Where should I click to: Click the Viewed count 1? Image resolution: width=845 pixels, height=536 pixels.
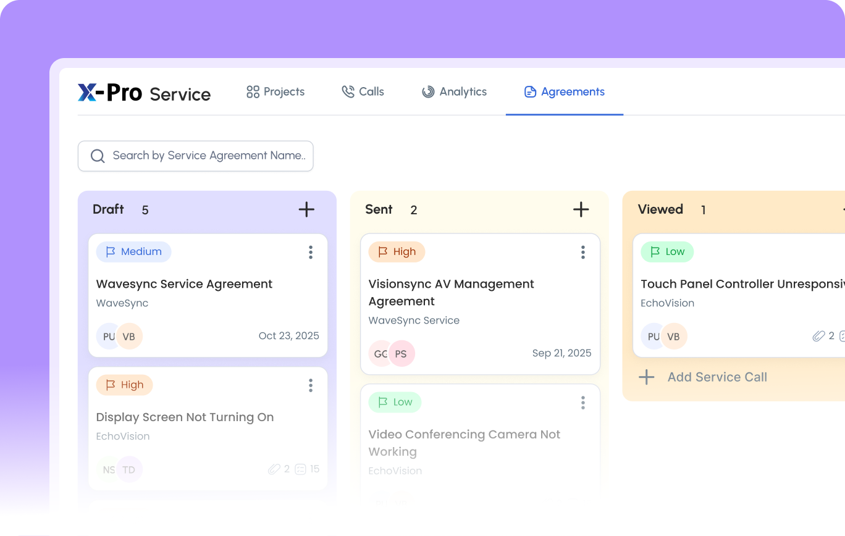point(703,210)
